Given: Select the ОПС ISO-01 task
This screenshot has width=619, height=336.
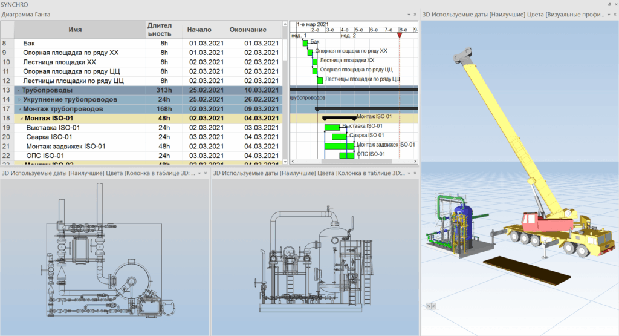Looking at the screenshot, I should [141, 156].
